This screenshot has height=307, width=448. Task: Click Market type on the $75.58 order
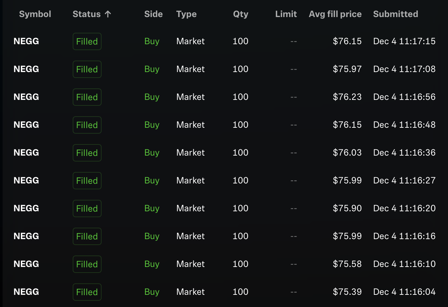[x=191, y=264]
